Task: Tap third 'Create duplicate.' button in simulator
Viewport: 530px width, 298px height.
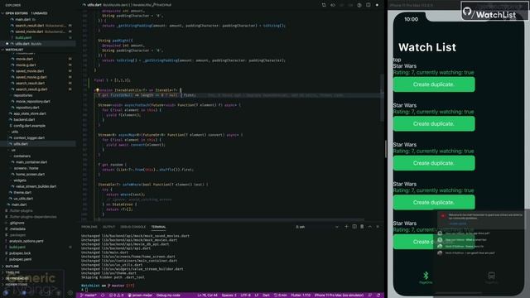Action: click(434, 163)
